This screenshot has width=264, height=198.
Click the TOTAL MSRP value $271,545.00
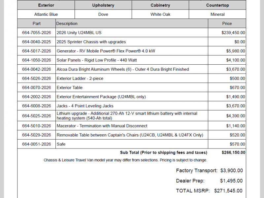[228, 191]
